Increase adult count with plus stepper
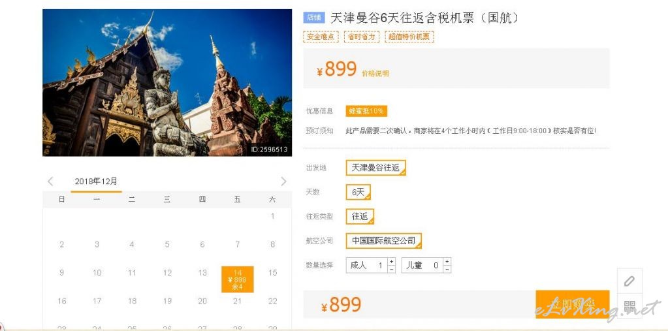The width and height of the screenshot is (668, 331). tap(392, 261)
